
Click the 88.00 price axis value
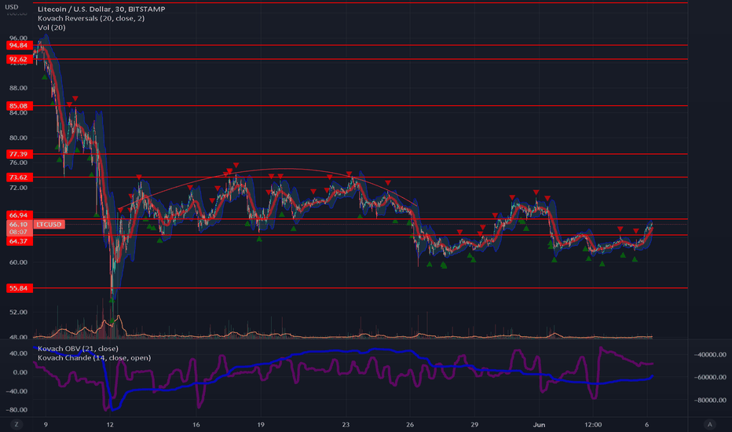[x=18, y=88]
